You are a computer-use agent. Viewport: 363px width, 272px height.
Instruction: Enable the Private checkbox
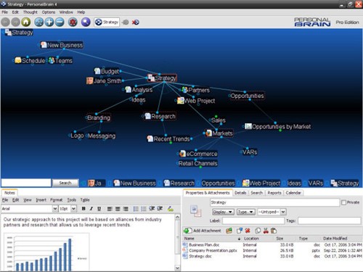click(x=343, y=202)
